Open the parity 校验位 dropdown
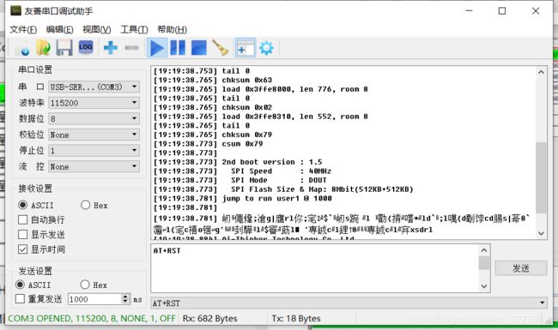This screenshot has height=330, width=558. pos(94,135)
